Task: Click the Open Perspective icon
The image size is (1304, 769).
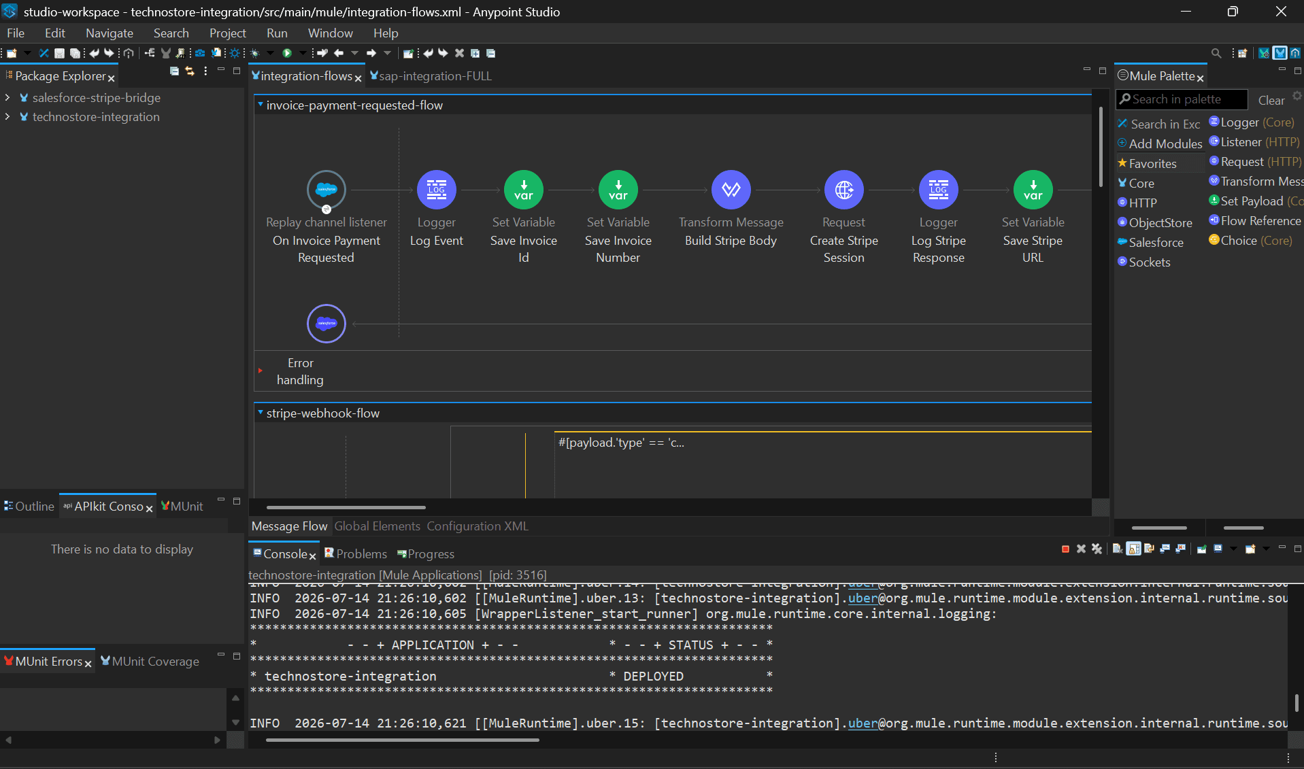Action: (1242, 53)
